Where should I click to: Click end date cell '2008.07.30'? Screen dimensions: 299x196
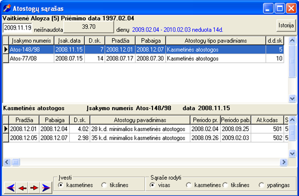[150, 58]
